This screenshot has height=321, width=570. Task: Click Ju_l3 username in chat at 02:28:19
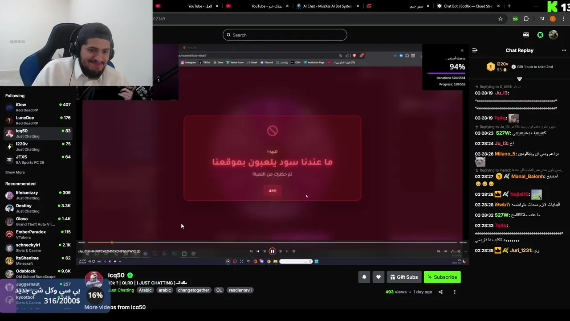(502, 93)
